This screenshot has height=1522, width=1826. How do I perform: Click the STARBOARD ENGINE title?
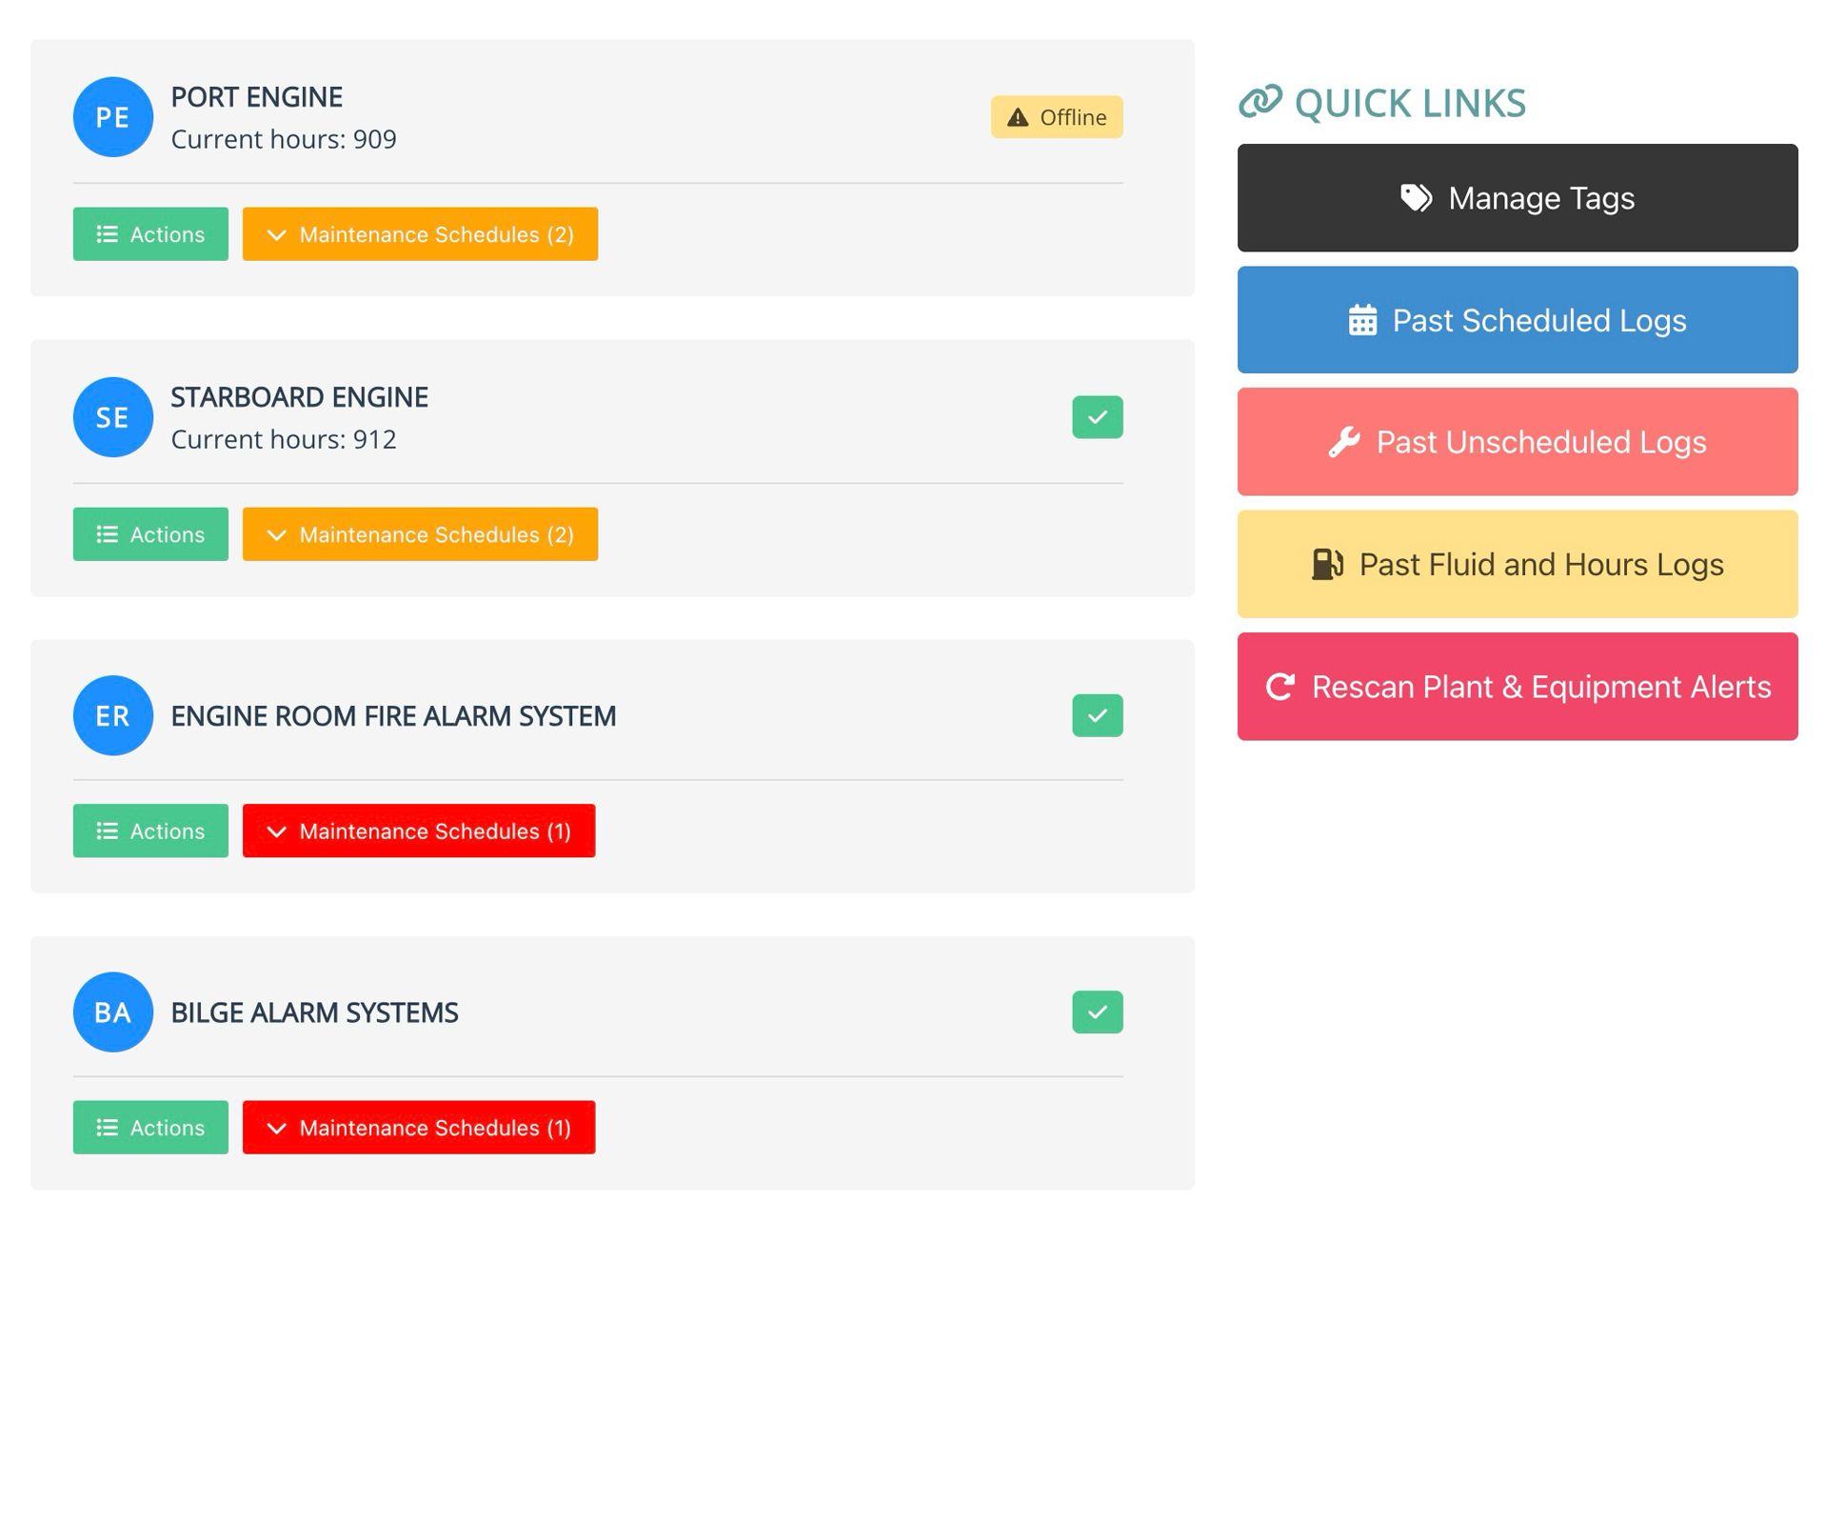[x=299, y=397]
